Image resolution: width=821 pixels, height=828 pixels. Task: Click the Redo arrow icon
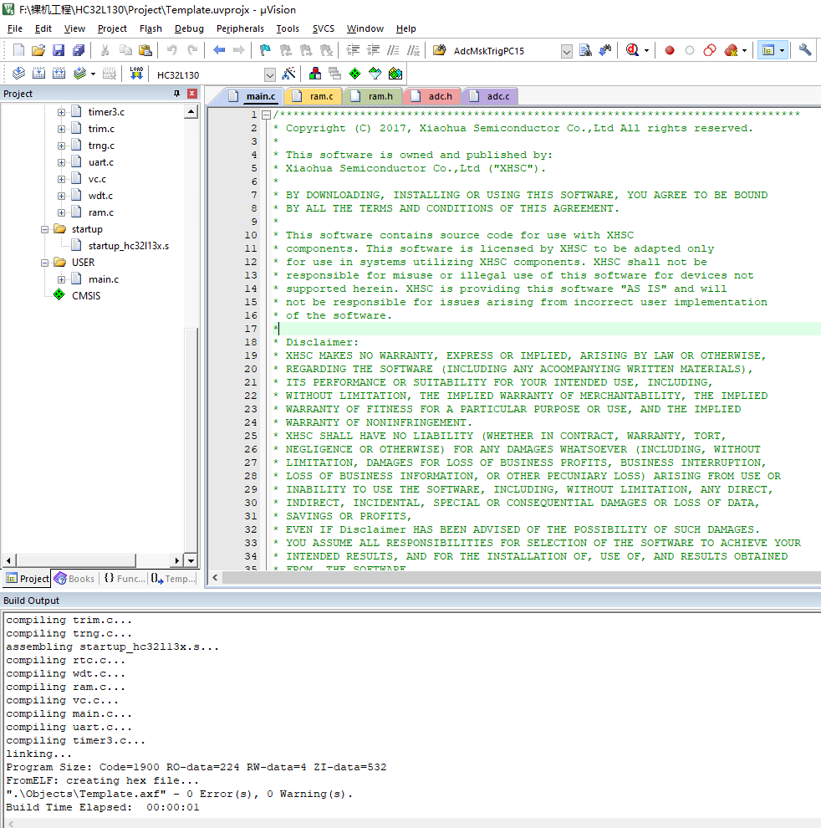click(x=192, y=51)
